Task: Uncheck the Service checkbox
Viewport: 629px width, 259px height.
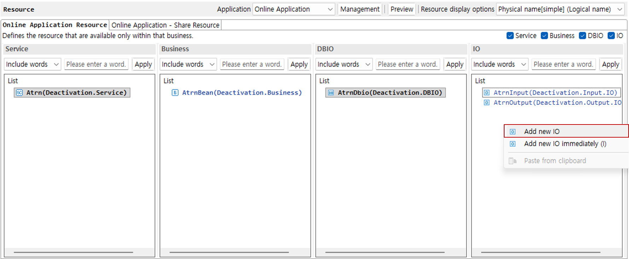Action: pyautogui.click(x=510, y=36)
